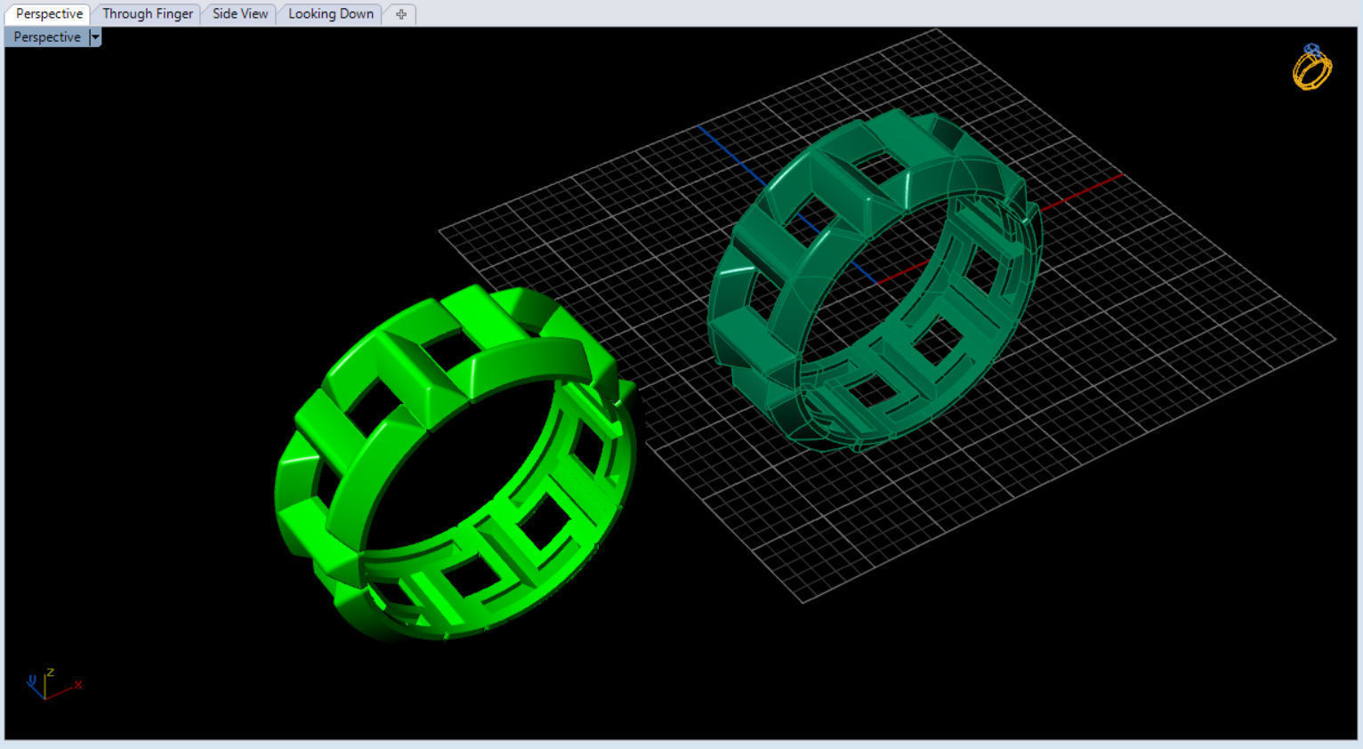This screenshot has height=749, width=1363.
Task: Click the XYZ axis indicator icon
Action: 53,684
